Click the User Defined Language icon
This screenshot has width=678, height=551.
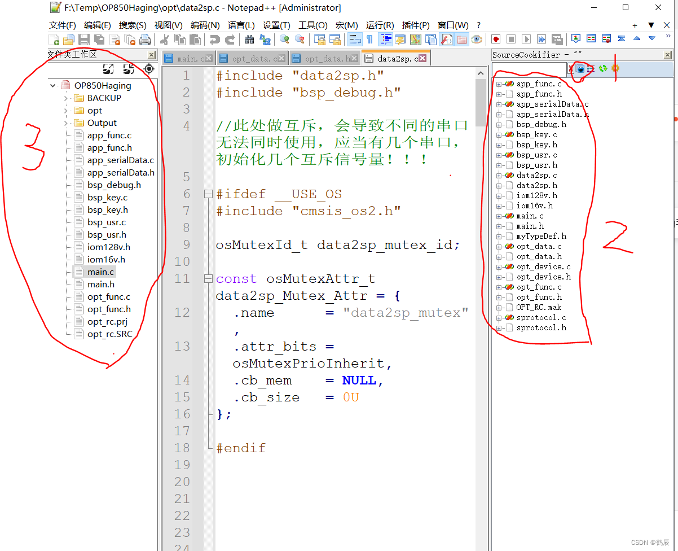pyautogui.click(x=400, y=40)
